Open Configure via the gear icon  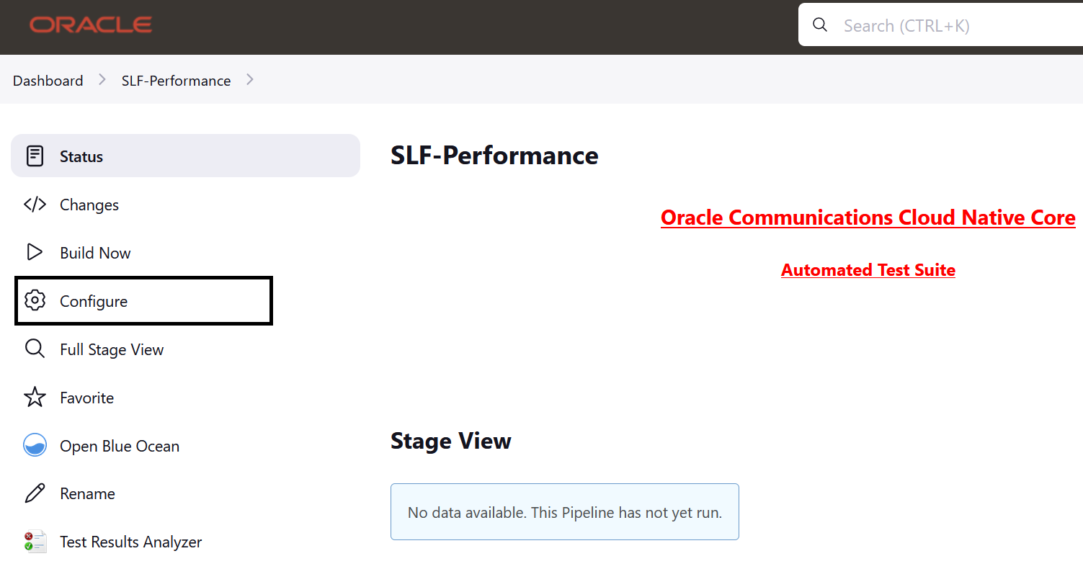(x=35, y=300)
